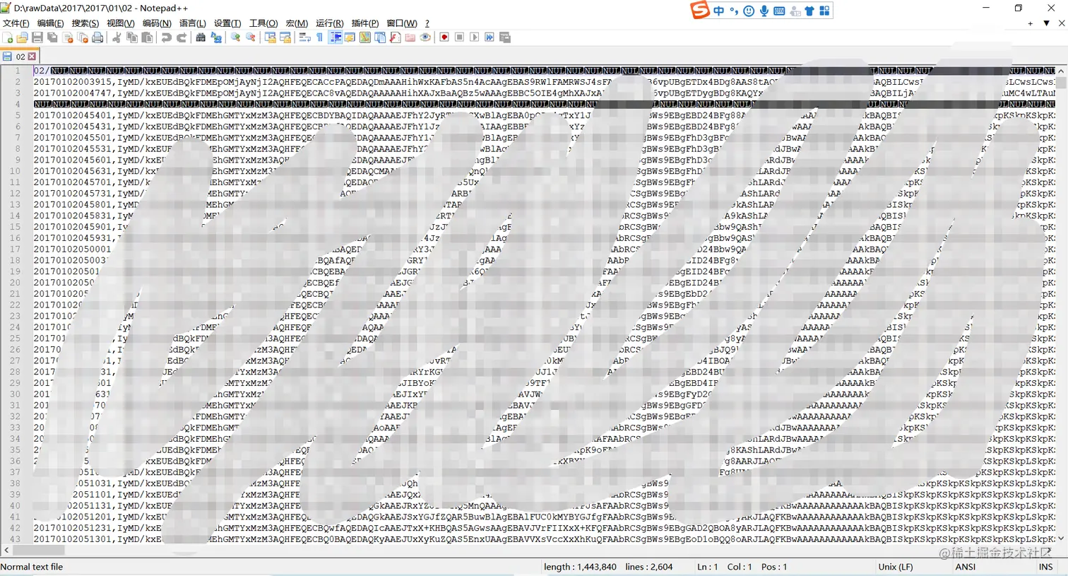
Task: Redo with the Redo arrow icon
Action: [182, 37]
